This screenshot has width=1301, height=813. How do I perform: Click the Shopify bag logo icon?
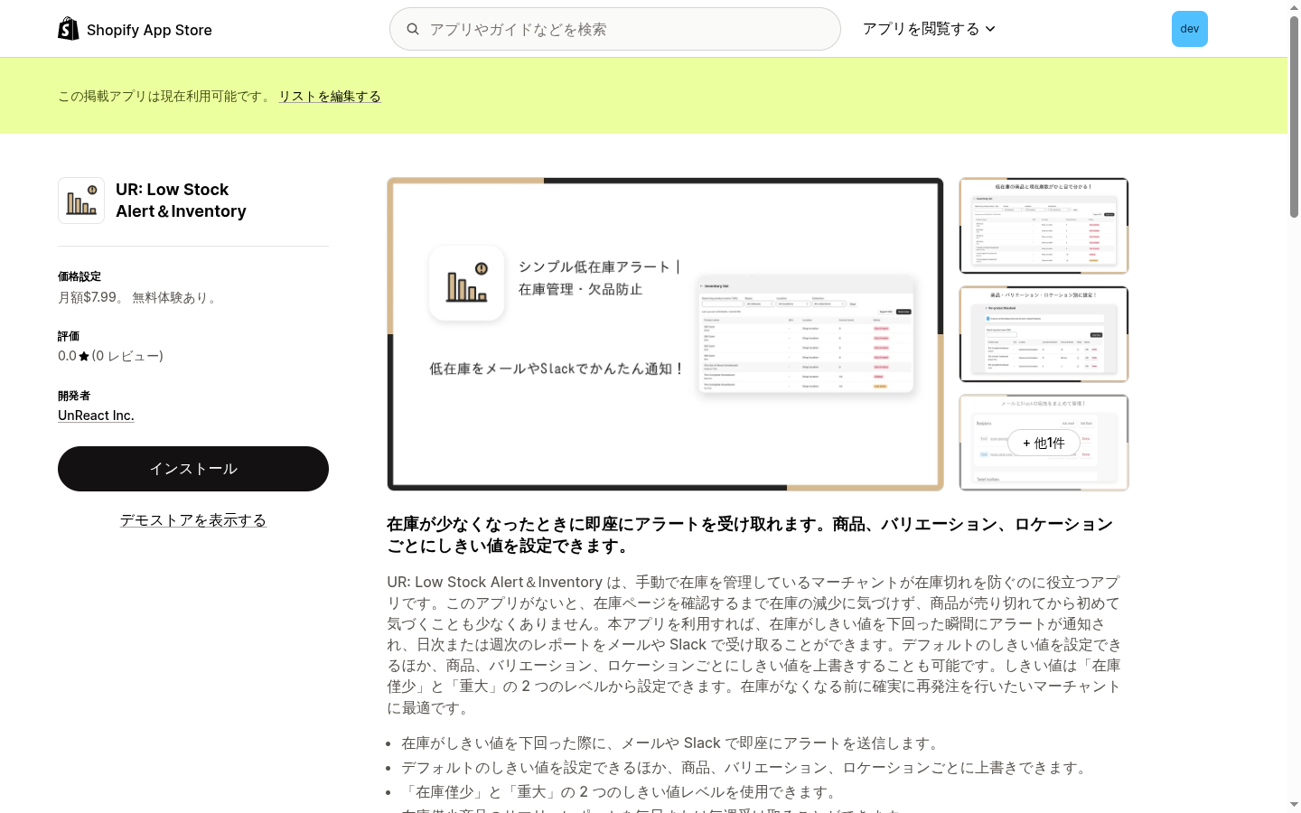click(x=69, y=29)
